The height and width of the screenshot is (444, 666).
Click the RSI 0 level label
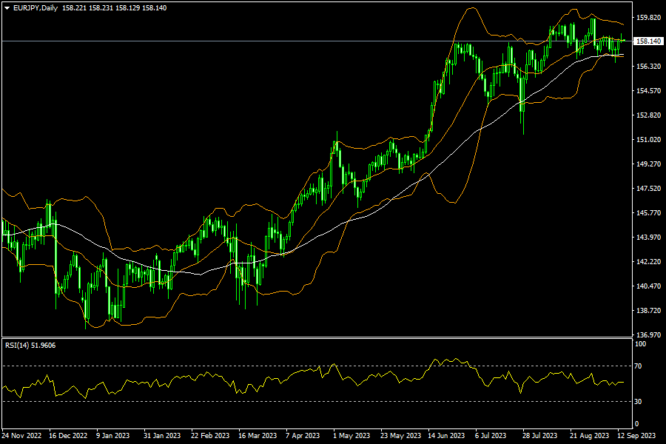coord(636,423)
